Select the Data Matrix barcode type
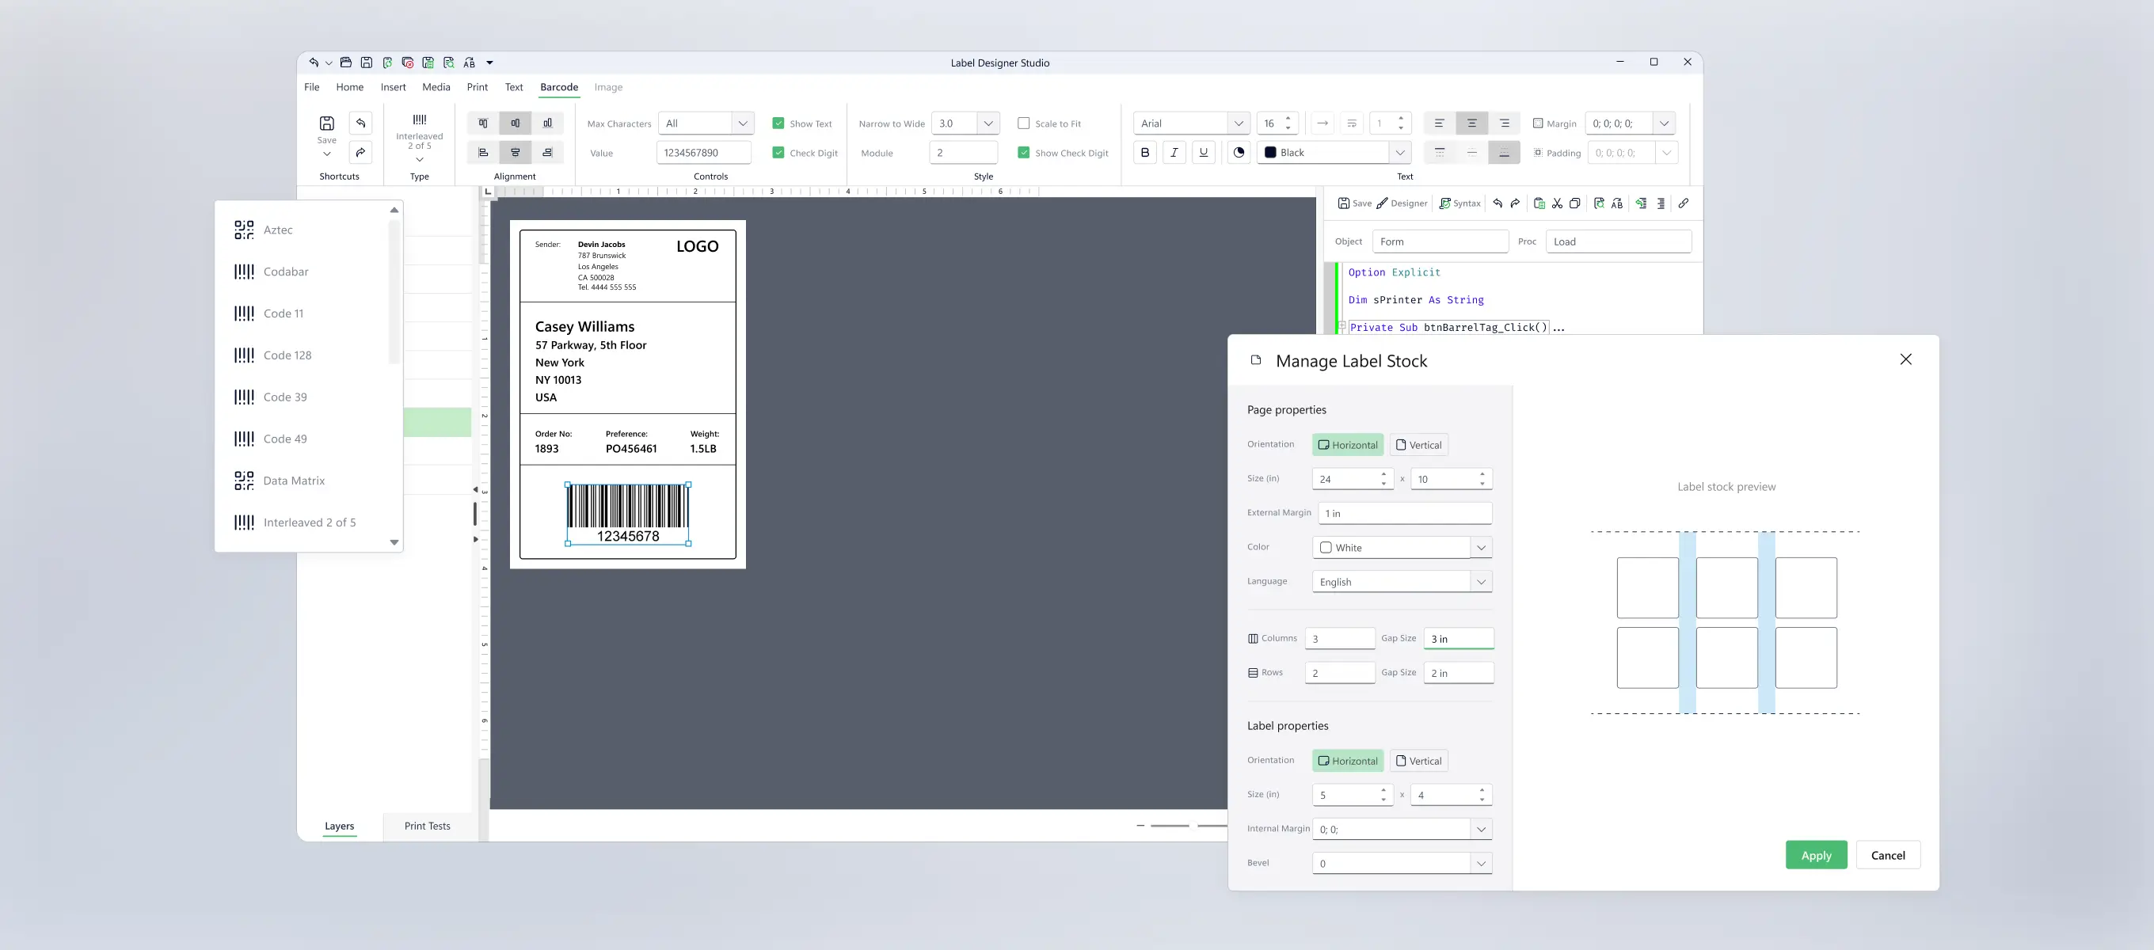 tap(294, 480)
